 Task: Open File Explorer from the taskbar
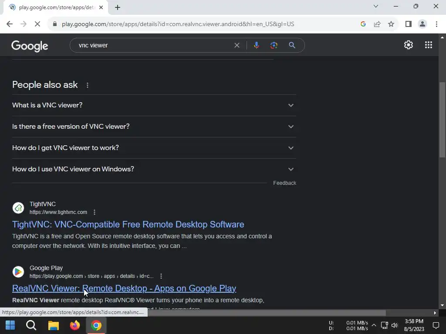click(x=53, y=325)
